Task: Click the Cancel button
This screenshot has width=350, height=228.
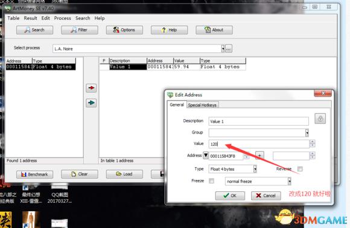Action: tap(266, 196)
